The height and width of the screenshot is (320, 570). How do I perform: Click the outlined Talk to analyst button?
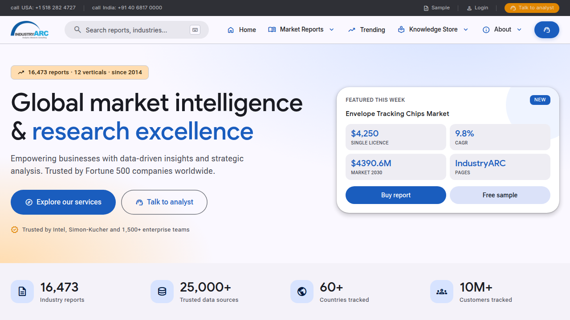coord(164,202)
